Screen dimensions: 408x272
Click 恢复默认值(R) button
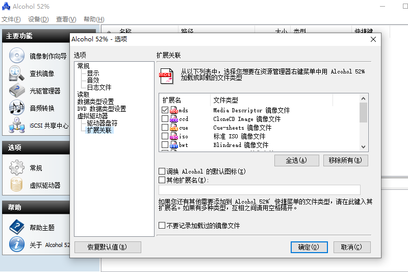[108, 247]
